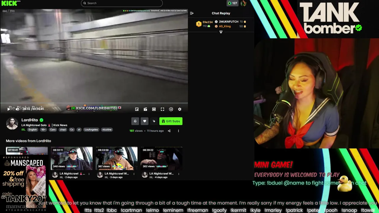Screen dimensions: 379x213
Task: Open options menu for 3 days ago video
Action: click(134, 174)
